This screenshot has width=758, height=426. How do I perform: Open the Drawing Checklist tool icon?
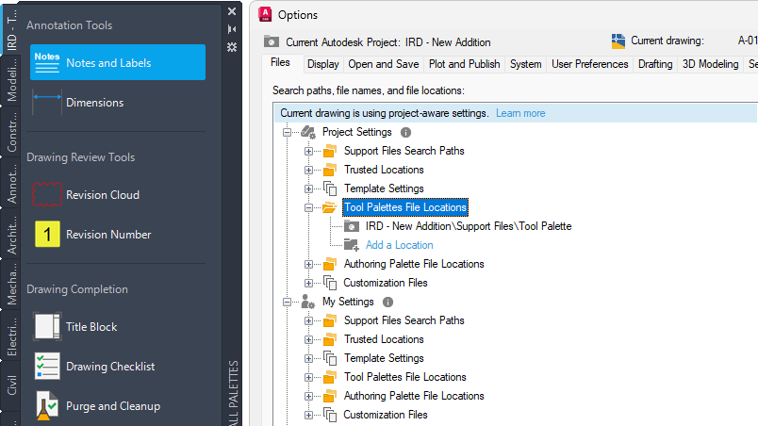pyautogui.click(x=47, y=366)
